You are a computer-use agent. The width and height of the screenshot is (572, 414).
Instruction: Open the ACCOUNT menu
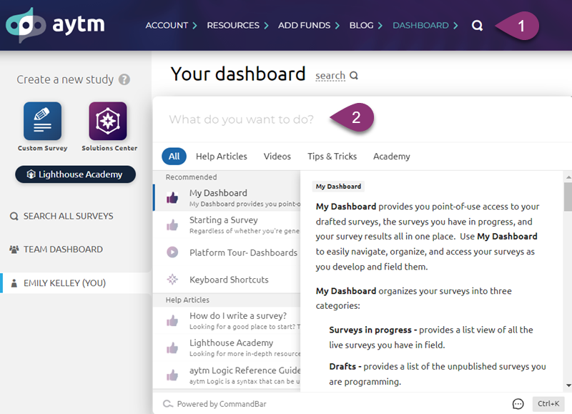pyautogui.click(x=167, y=26)
